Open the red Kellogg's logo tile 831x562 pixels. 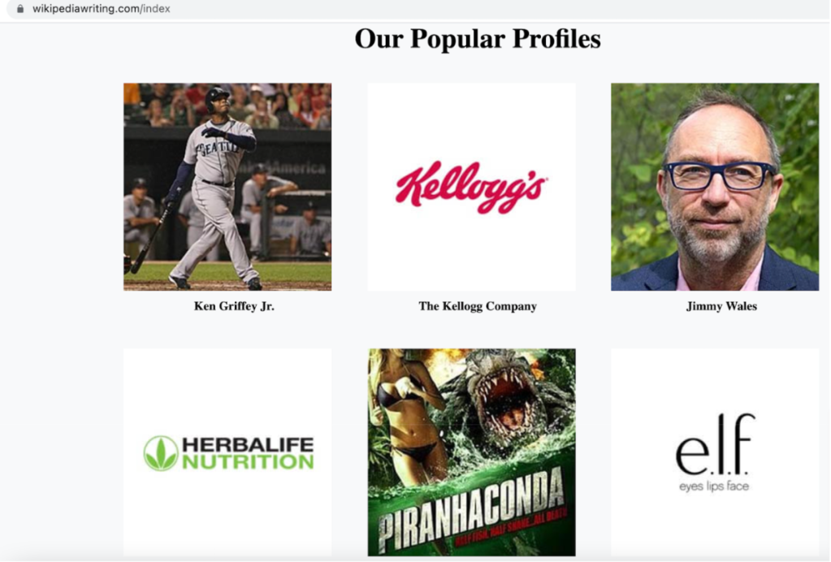(472, 187)
